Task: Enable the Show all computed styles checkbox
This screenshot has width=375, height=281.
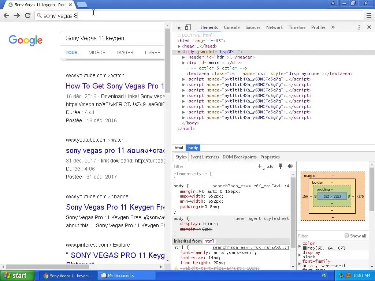Action: click(346, 236)
